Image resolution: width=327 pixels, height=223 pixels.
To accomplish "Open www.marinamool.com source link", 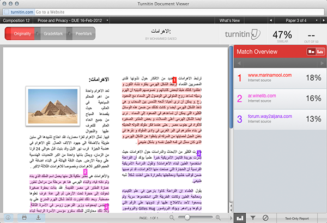I will [x=270, y=75].
